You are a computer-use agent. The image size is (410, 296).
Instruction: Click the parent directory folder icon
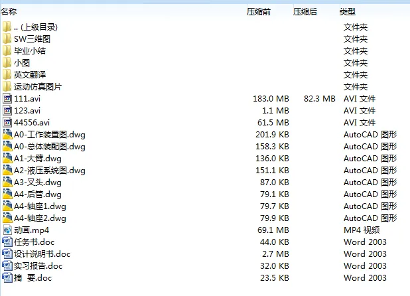[x=7, y=27]
